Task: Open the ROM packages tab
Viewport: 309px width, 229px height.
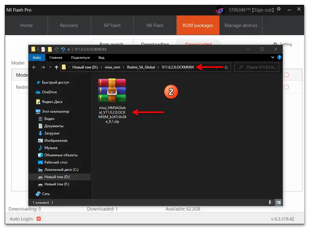Action: coord(198,25)
